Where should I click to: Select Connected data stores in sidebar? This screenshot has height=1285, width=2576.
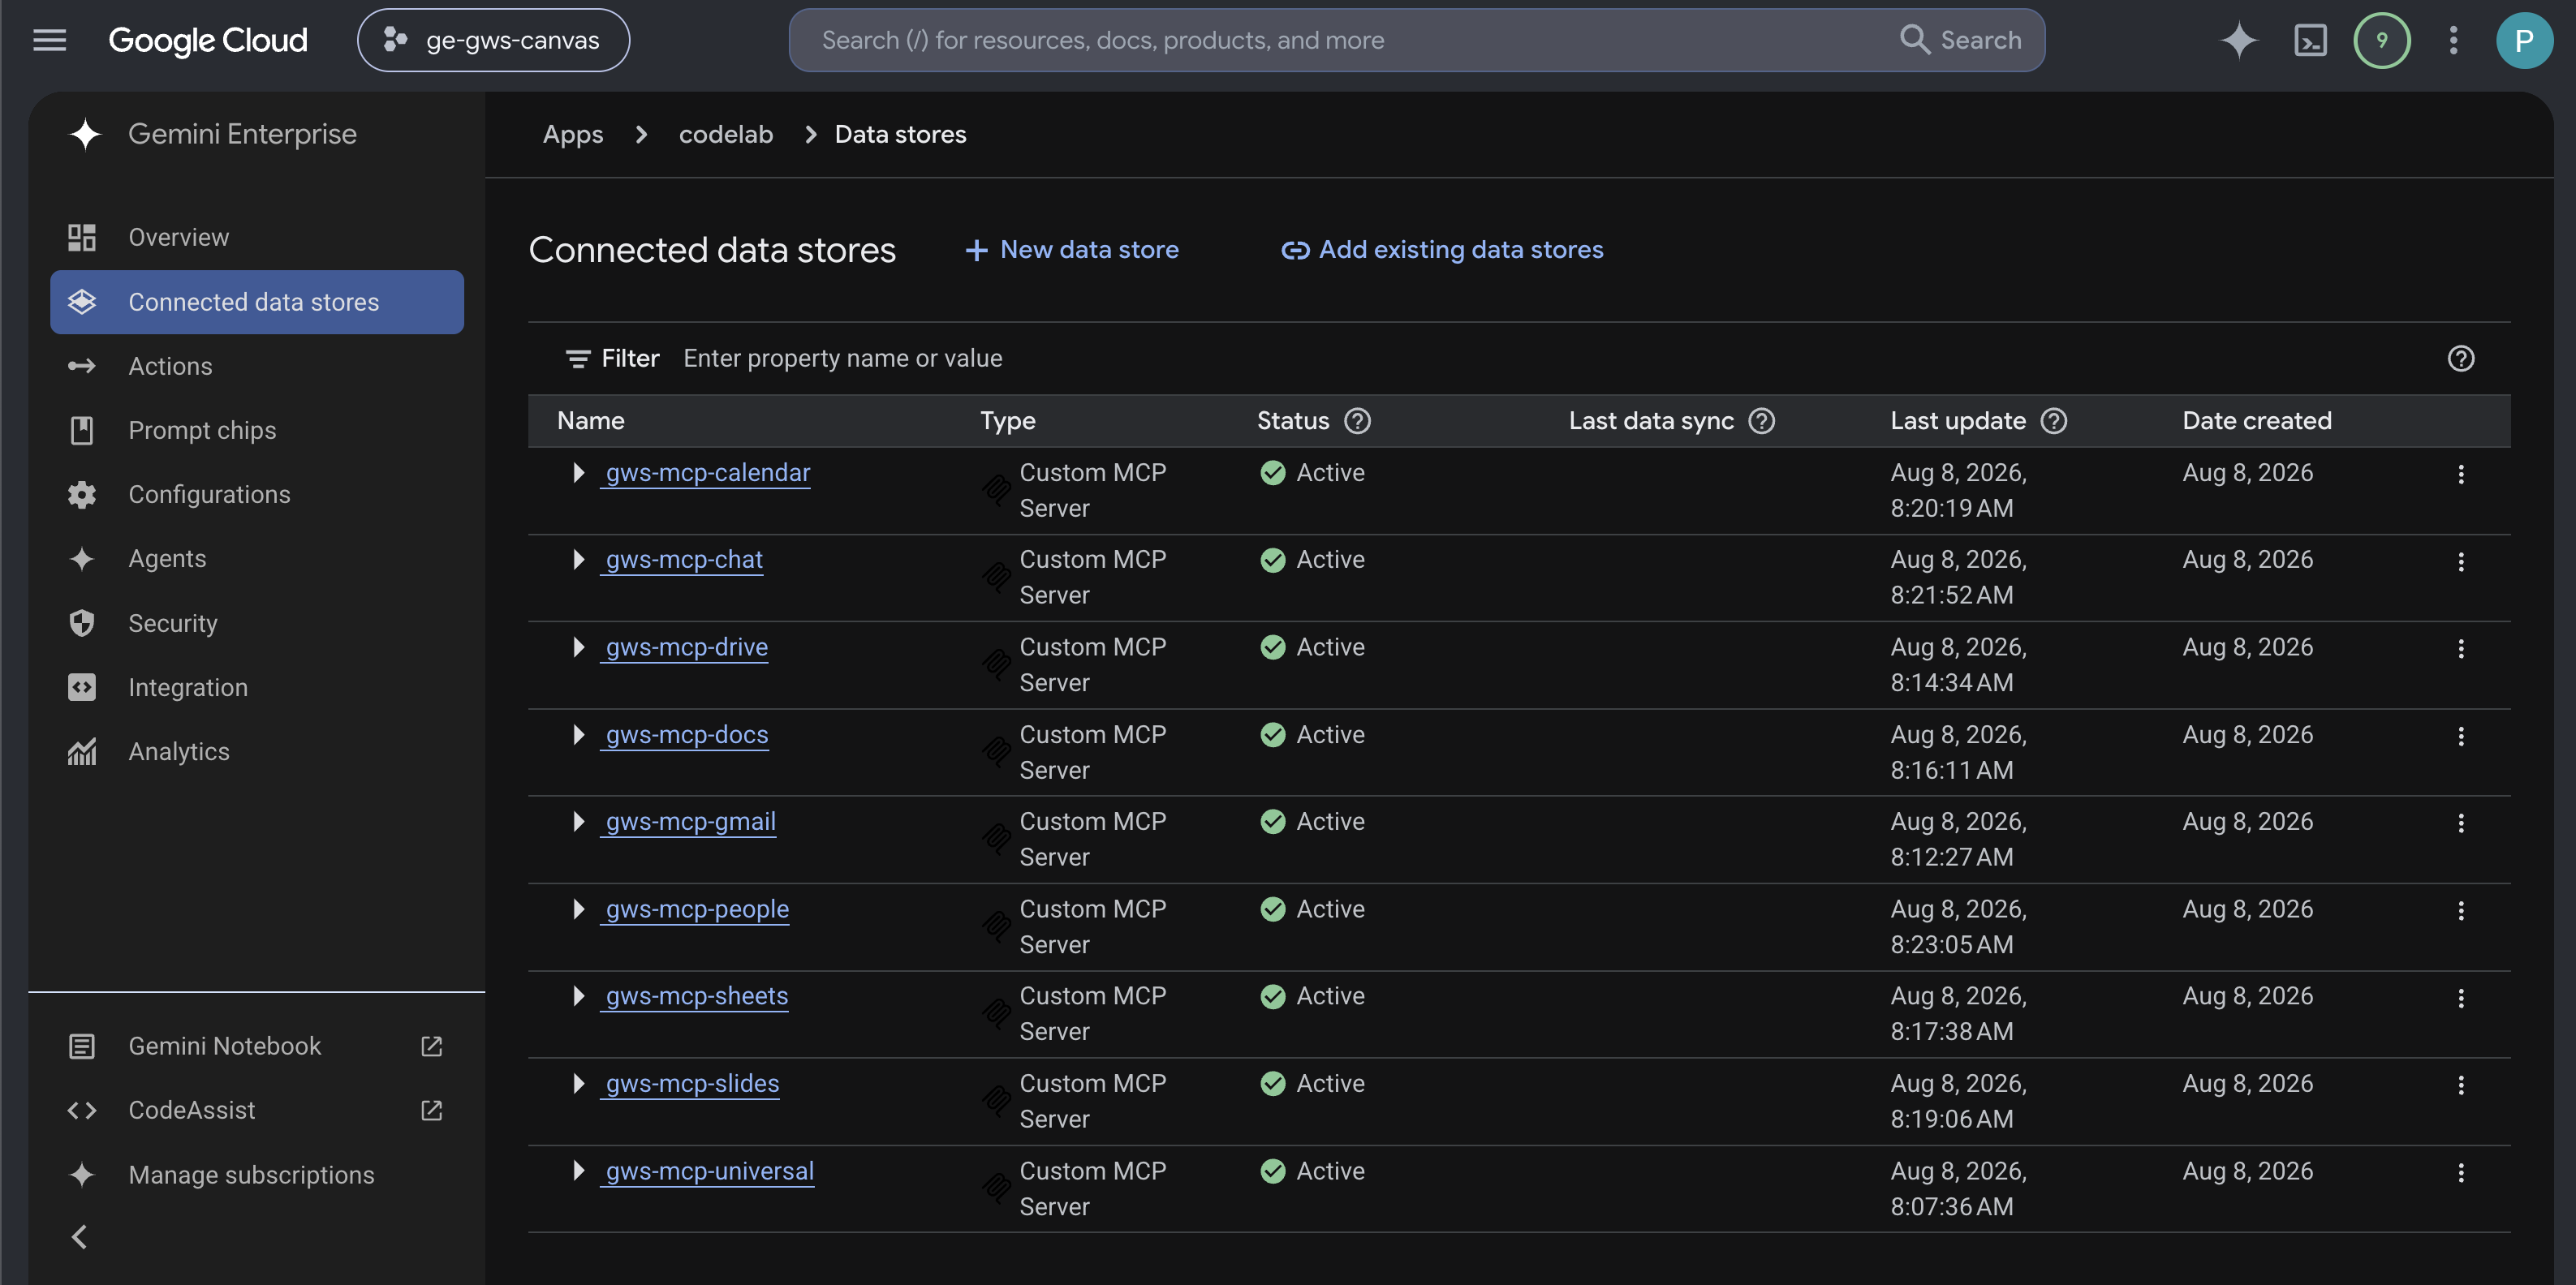click(257, 302)
